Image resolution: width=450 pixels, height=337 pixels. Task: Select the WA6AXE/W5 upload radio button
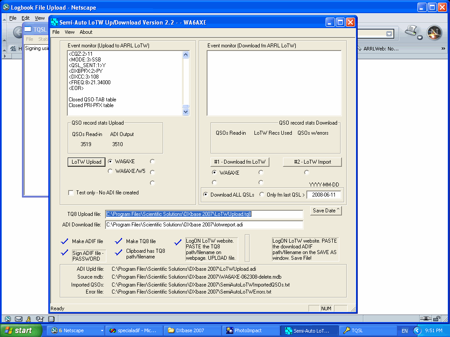point(110,171)
